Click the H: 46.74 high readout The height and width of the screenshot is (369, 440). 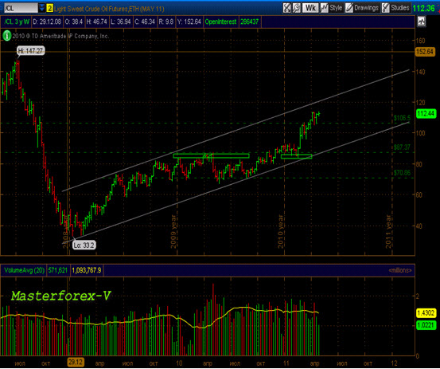97,22
